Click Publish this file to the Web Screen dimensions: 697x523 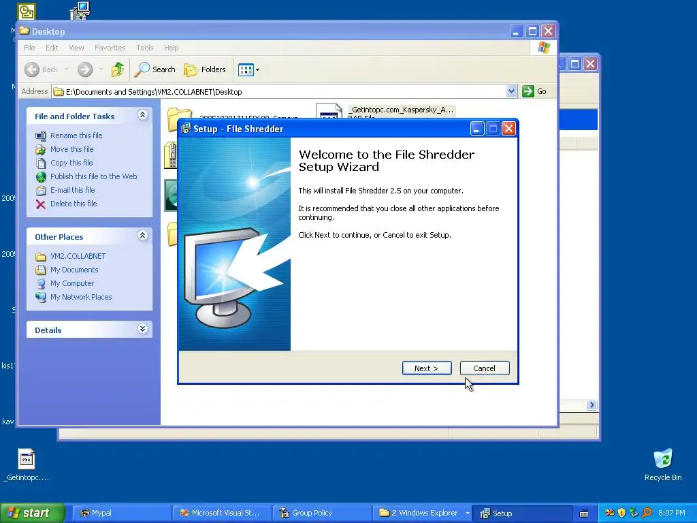(x=93, y=176)
